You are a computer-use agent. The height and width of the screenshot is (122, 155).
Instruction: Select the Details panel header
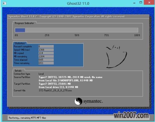[x=18, y=71]
